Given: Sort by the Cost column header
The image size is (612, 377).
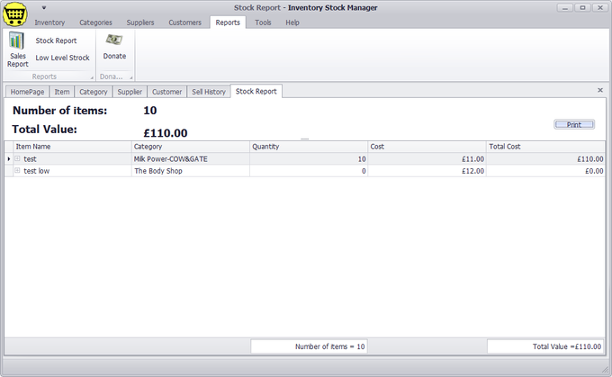Looking at the screenshot, I should coord(427,147).
